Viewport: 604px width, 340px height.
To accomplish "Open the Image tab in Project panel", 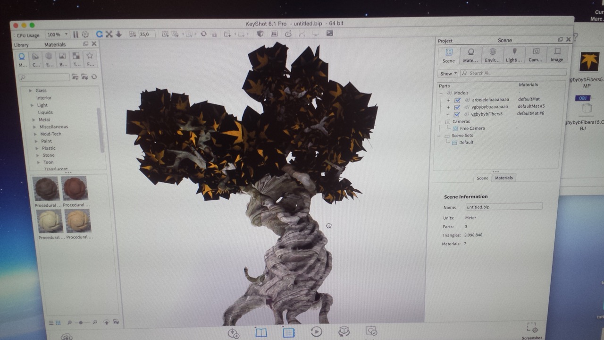I will [x=557, y=55].
